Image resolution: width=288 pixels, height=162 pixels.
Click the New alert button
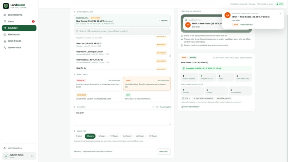164,152
